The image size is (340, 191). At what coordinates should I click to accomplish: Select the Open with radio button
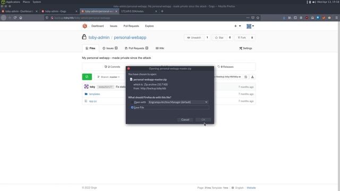(x=132, y=102)
